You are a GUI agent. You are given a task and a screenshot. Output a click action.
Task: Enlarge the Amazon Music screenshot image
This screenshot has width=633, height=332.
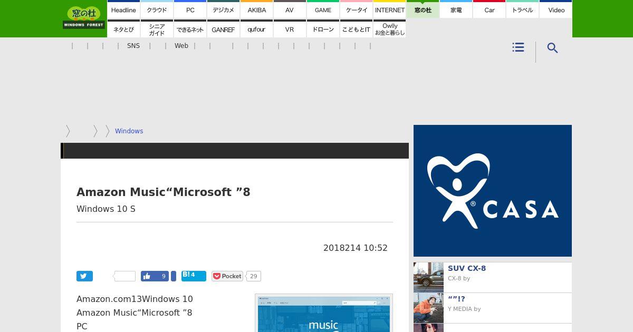[324, 313]
